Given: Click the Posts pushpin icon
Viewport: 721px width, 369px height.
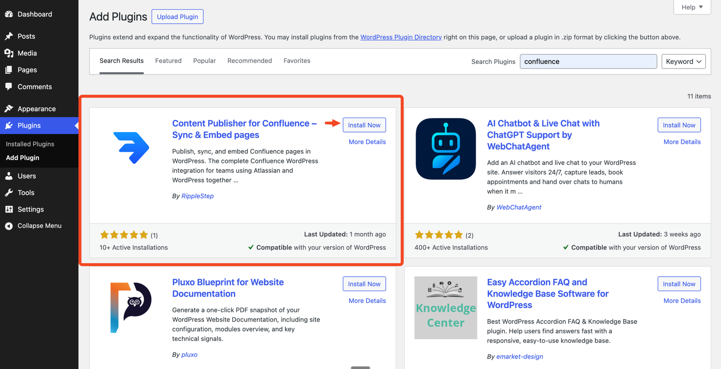Looking at the screenshot, I should coord(9,36).
